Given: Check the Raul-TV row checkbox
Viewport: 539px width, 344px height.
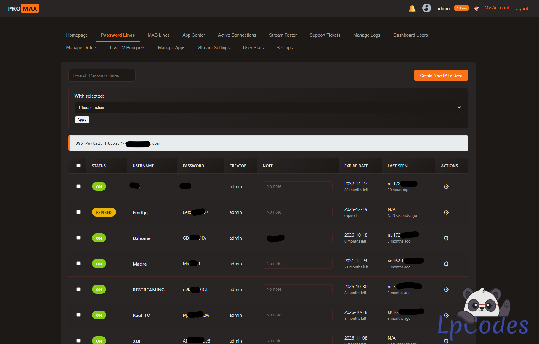Looking at the screenshot, I should (x=78, y=315).
